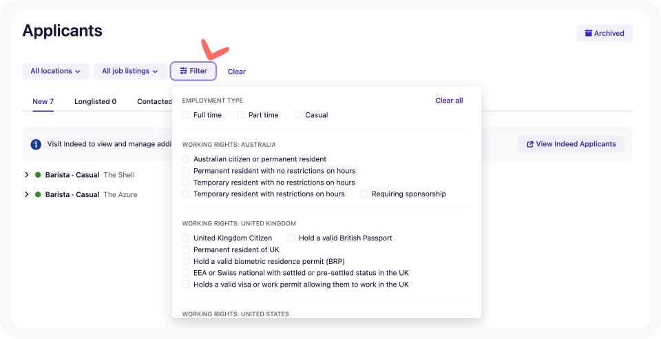This screenshot has height=339, width=661.
Task: Open the Filter options button
Action: coord(193,71)
